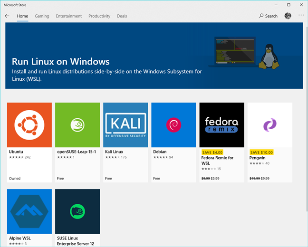Viewport: 308px width, 247px height.
Task: Click the Pengwin title text
Action: [x=257, y=158]
